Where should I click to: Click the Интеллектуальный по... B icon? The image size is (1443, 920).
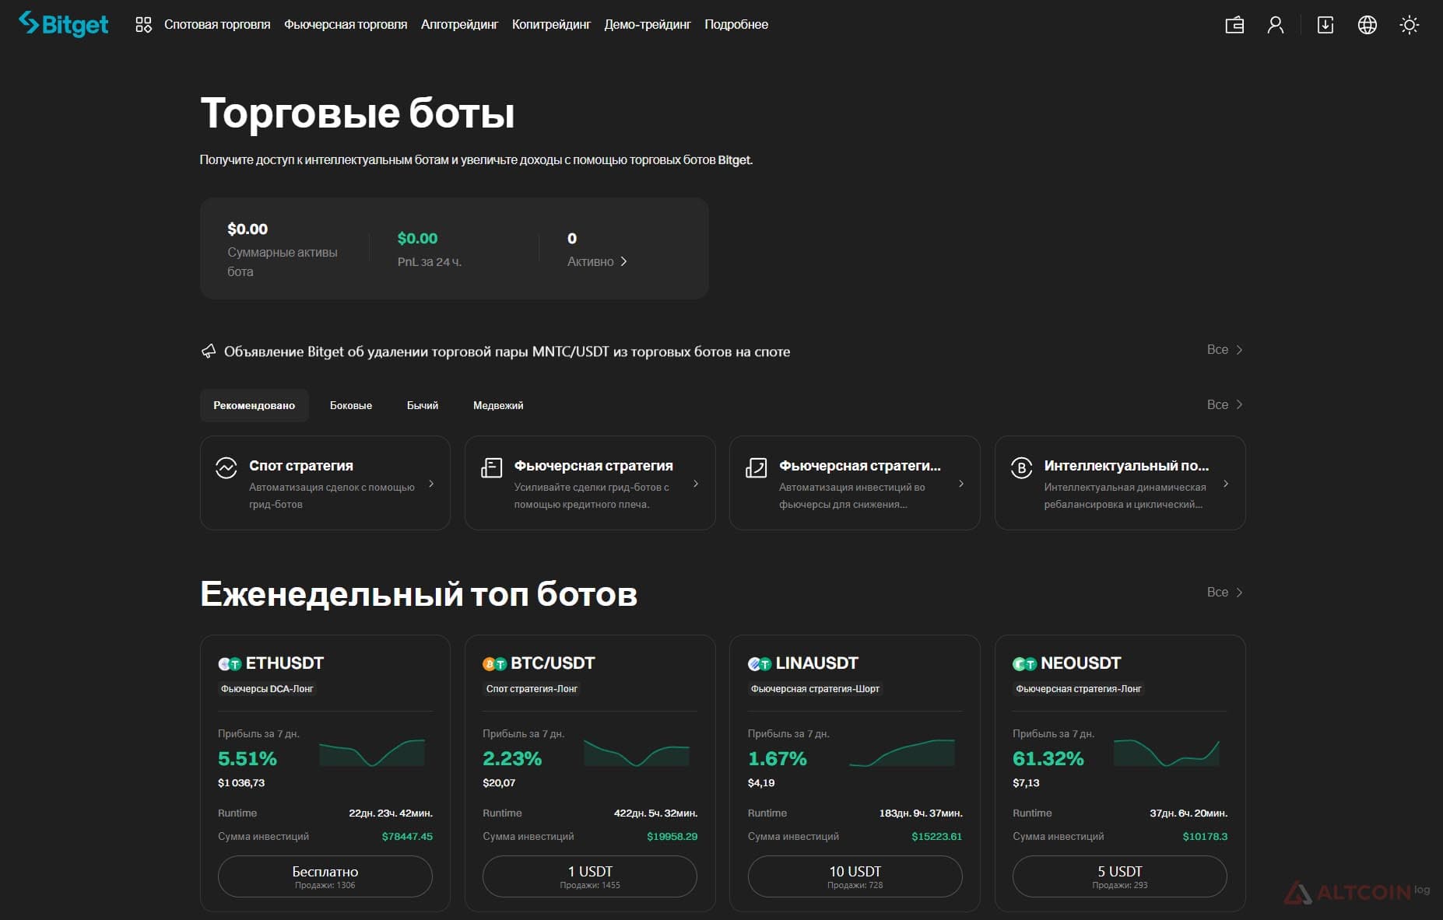coord(1021,467)
